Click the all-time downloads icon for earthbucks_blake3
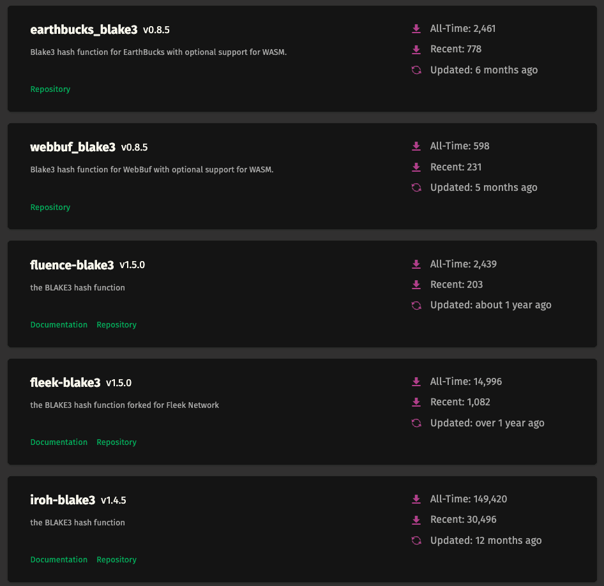 pyautogui.click(x=416, y=29)
